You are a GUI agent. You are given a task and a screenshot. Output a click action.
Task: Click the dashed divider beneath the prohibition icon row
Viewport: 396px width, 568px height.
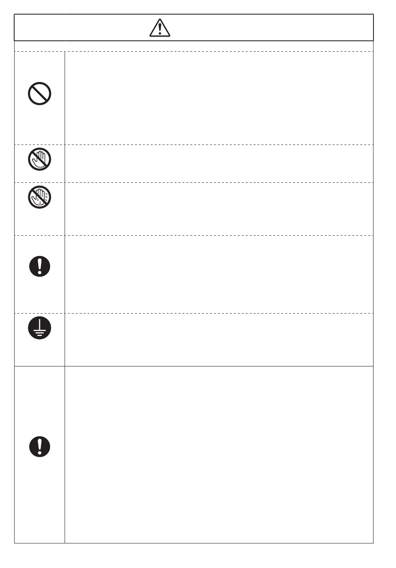[x=219, y=144]
